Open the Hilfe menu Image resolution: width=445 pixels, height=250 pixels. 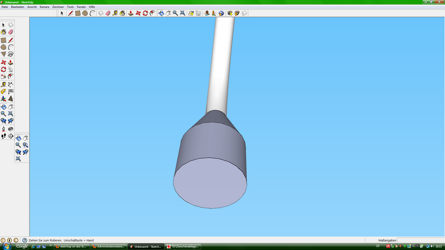click(92, 7)
